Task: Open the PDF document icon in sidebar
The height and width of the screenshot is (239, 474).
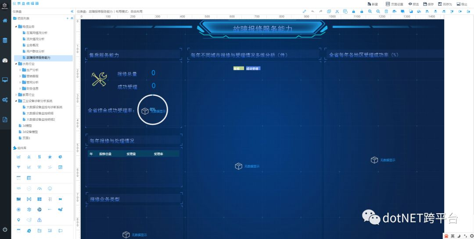Action: (5, 119)
